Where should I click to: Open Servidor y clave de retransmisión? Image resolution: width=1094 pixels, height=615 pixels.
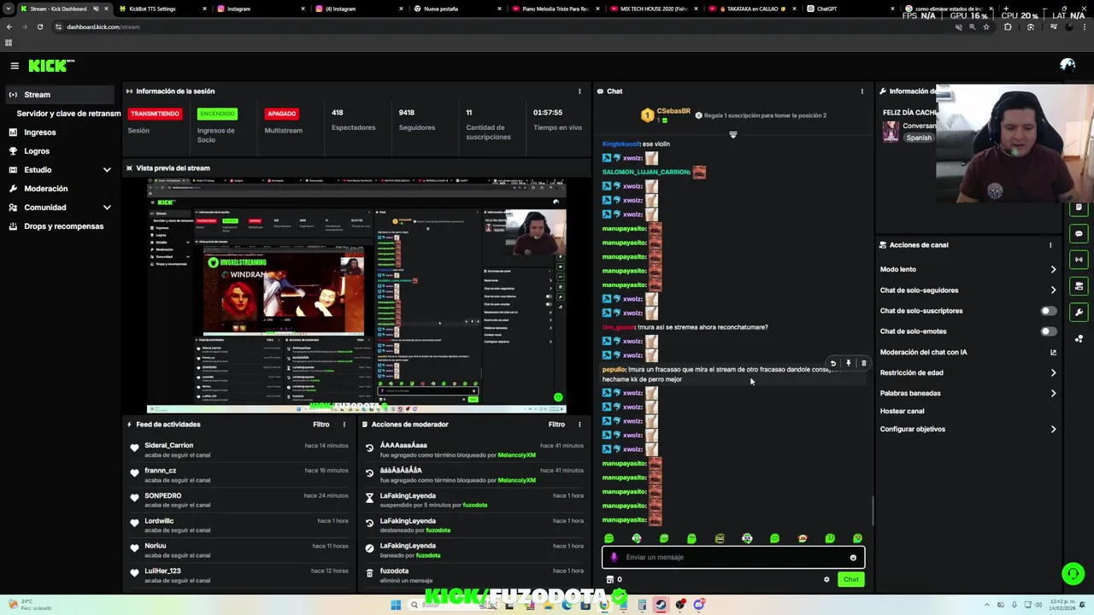[x=68, y=114]
